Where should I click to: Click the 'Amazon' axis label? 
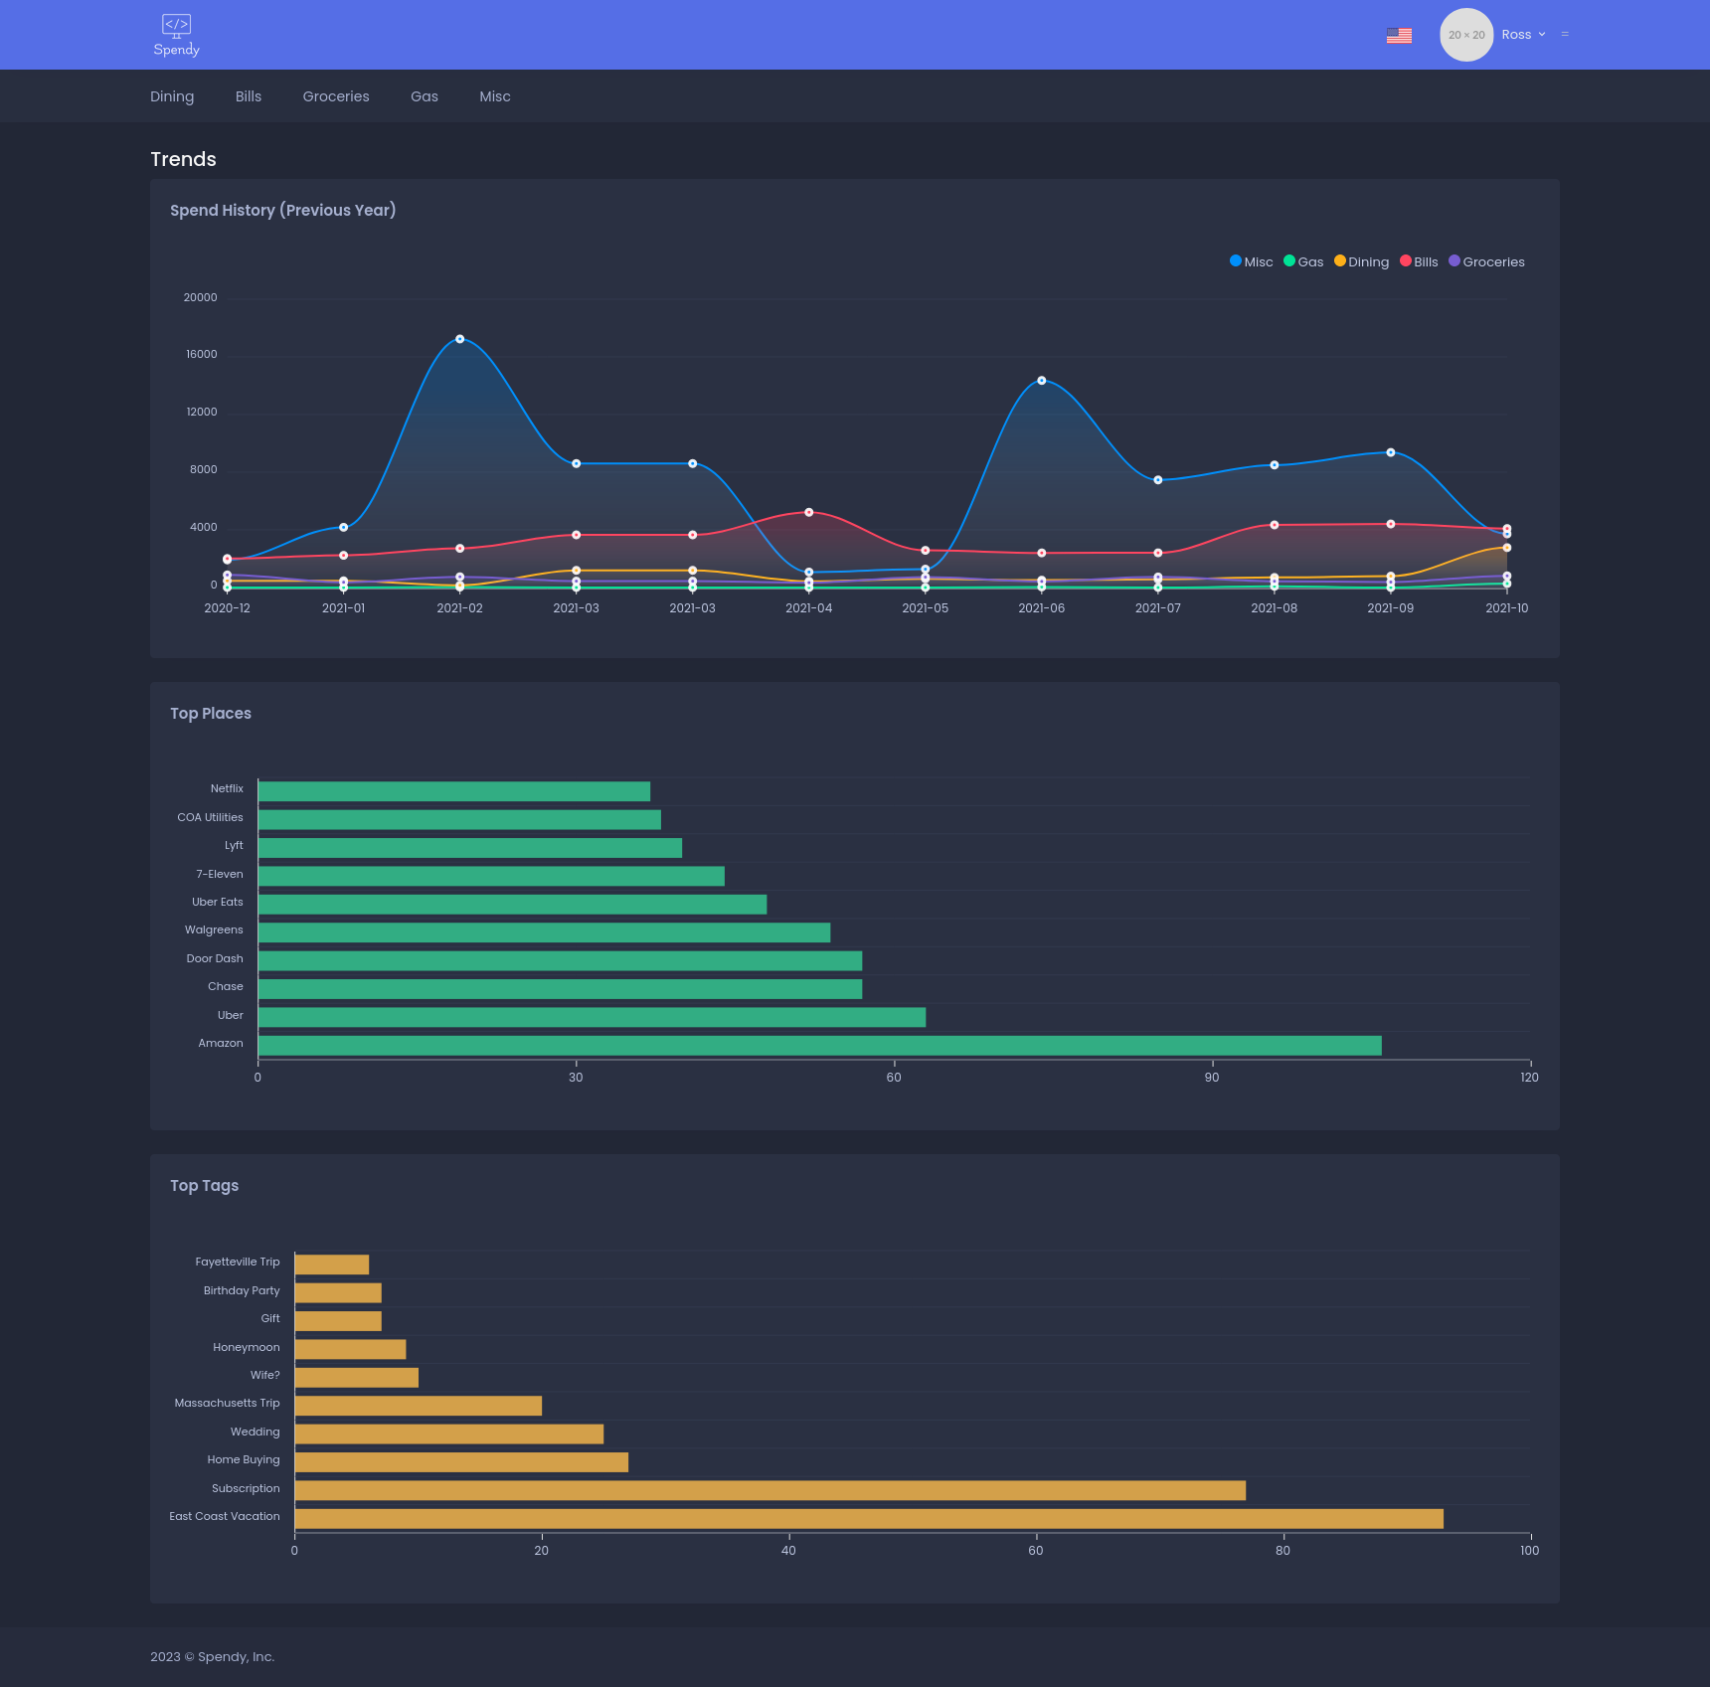(221, 1043)
